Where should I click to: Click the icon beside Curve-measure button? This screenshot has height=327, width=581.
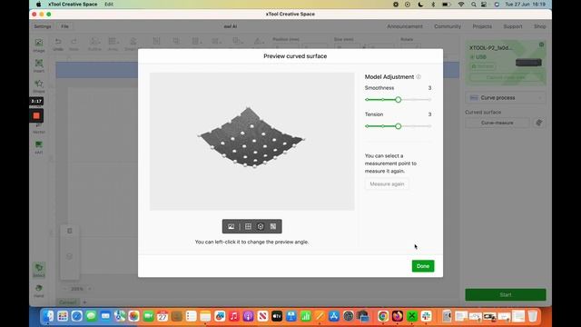tap(539, 123)
